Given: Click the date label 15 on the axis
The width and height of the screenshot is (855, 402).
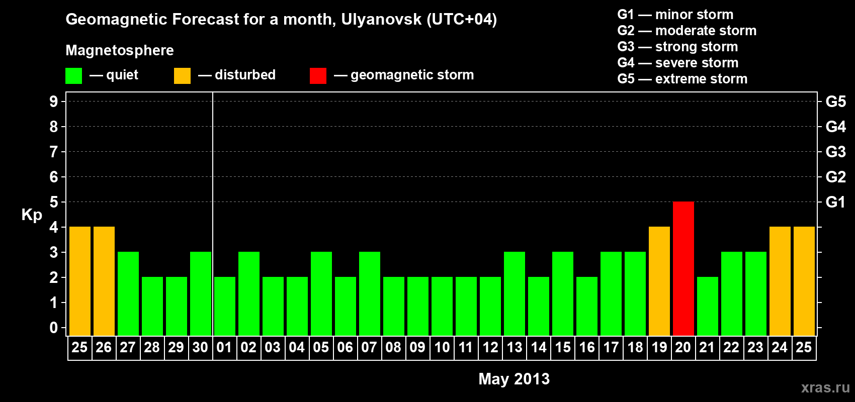Looking at the screenshot, I should pos(562,347).
